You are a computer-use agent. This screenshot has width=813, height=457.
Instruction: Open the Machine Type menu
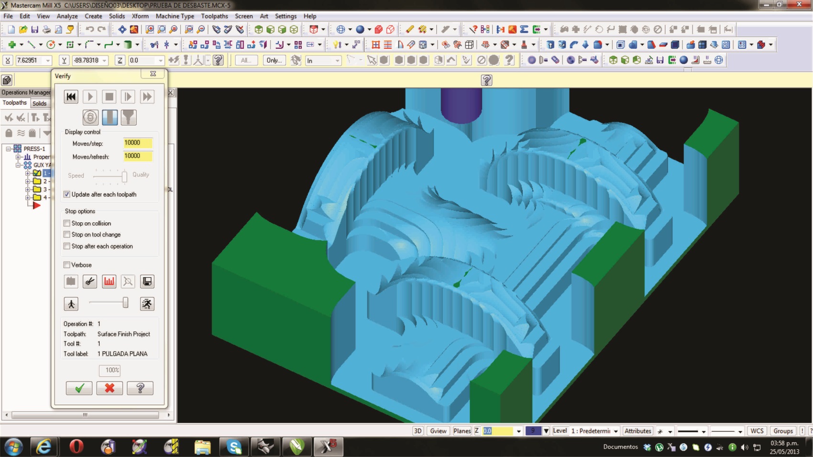point(175,16)
